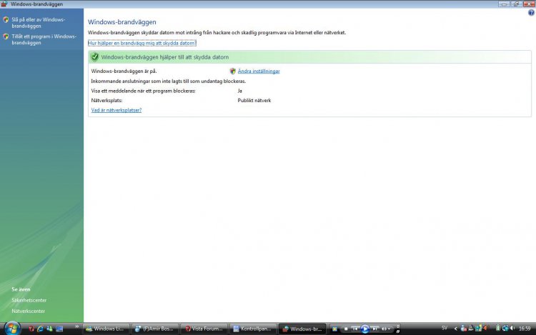Click the 'Ja' value text

(x=240, y=91)
